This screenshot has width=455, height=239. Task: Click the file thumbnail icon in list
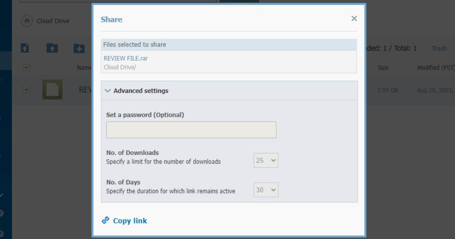pos(52,90)
